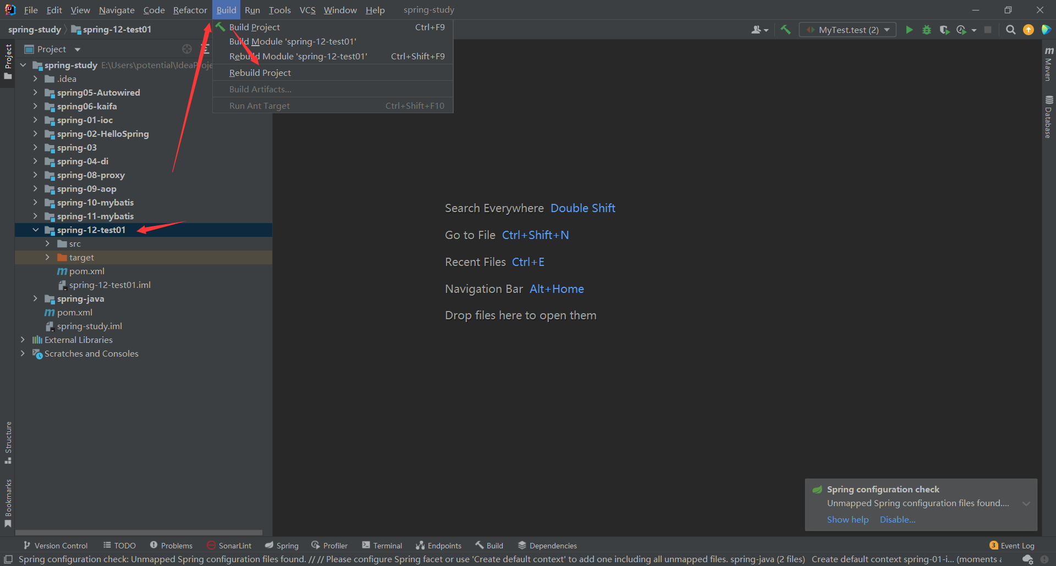Toggle the Spring notification expander chevron
This screenshot has width=1056, height=566.
(x=1026, y=503)
